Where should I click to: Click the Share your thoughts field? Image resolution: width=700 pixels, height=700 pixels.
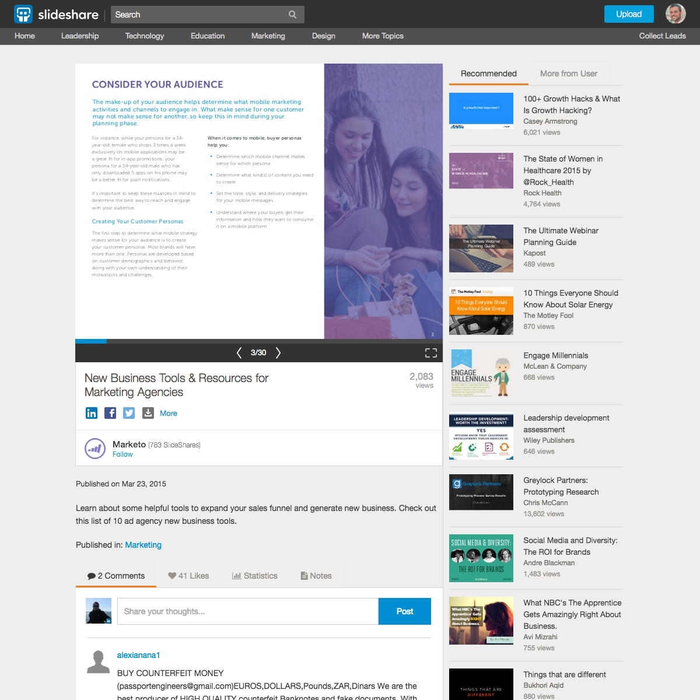[248, 611]
